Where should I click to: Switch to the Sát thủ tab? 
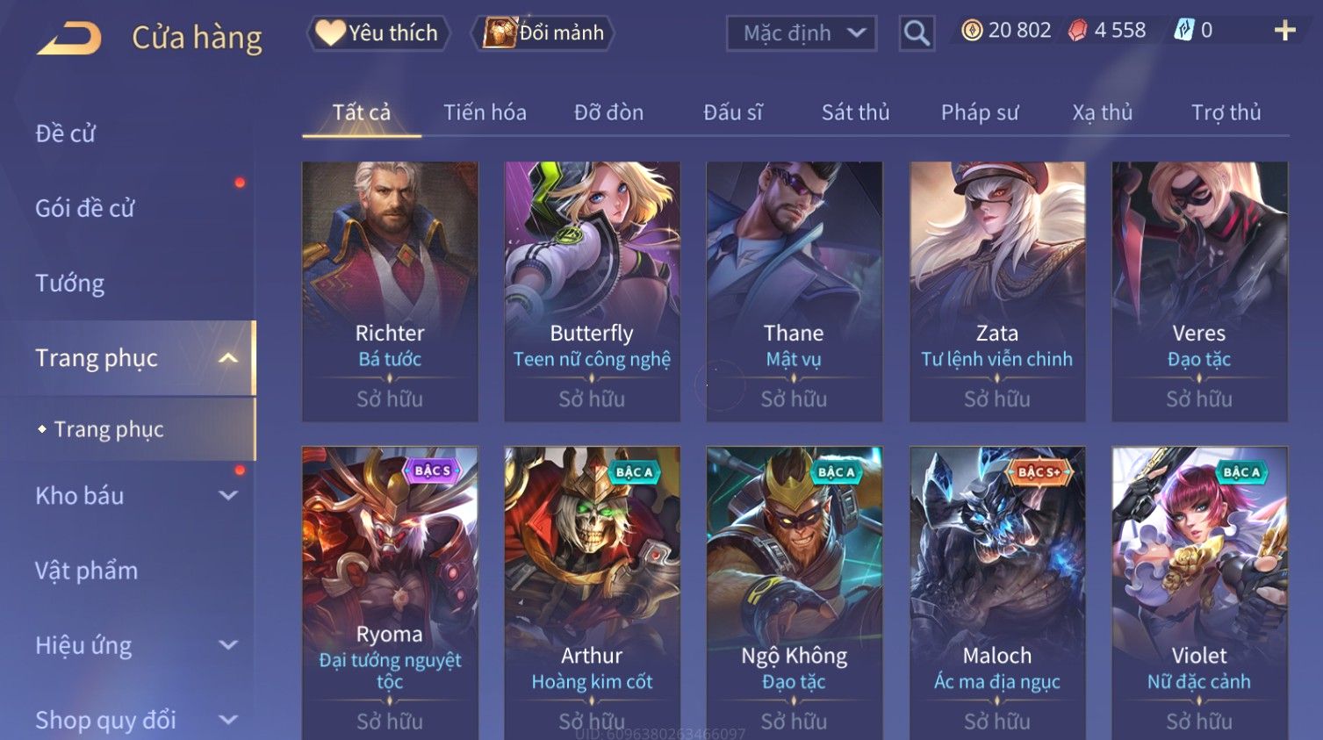coord(855,112)
